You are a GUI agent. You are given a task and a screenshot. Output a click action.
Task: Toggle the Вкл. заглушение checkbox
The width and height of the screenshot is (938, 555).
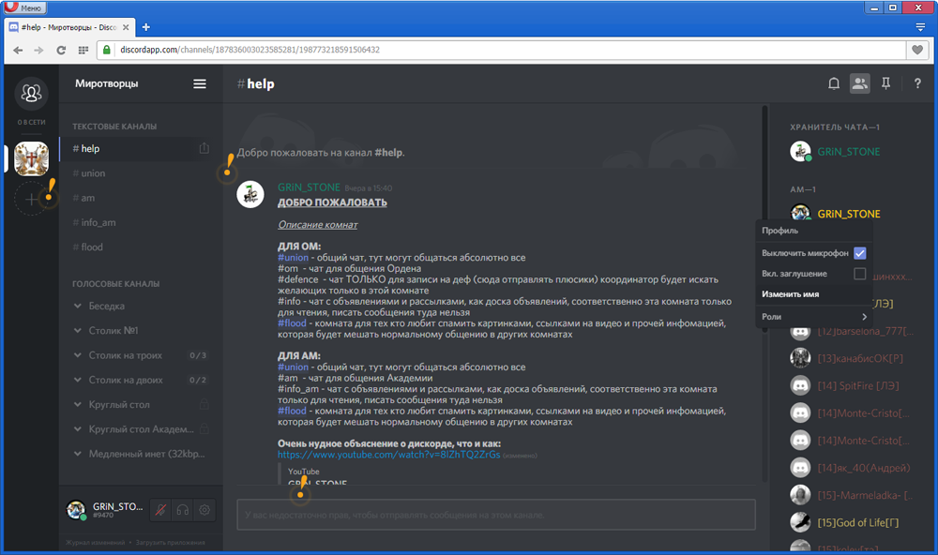(x=859, y=274)
